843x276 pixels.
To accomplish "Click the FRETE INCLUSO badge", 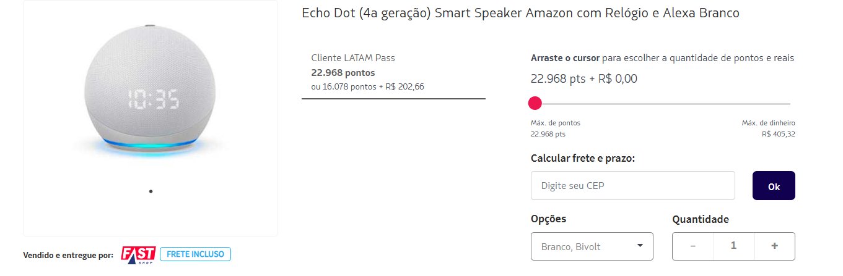I will (196, 254).
